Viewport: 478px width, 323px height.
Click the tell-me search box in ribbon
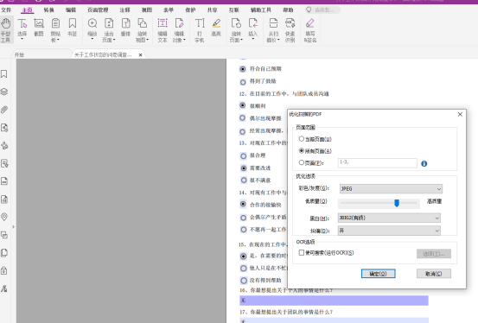[x=322, y=10]
